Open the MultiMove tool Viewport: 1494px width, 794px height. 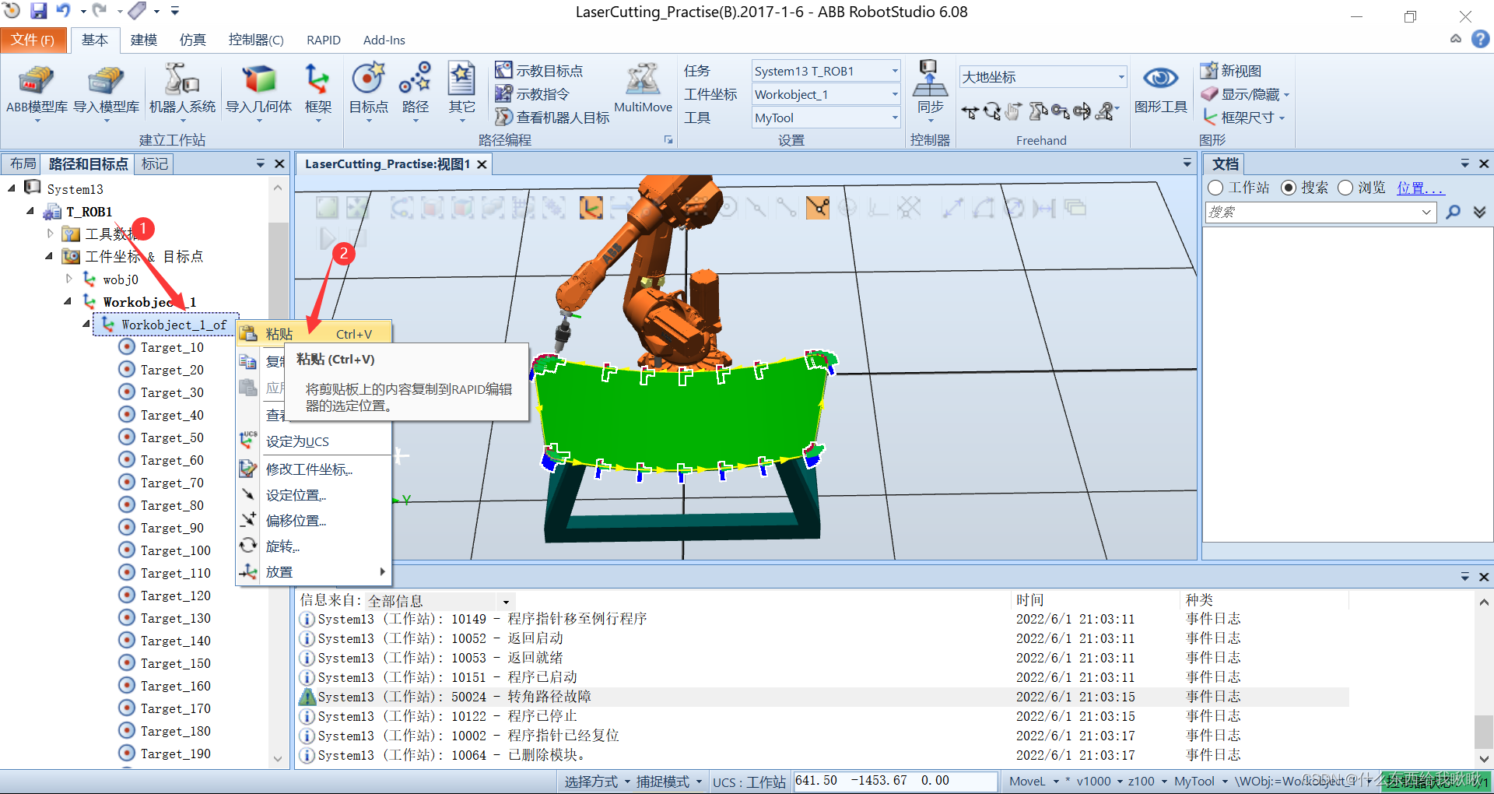(x=643, y=89)
